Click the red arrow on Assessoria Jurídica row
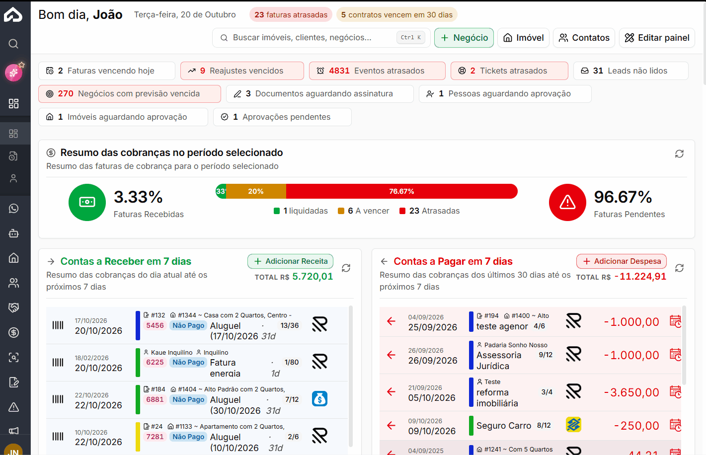706x455 pixels. [392, 355]
